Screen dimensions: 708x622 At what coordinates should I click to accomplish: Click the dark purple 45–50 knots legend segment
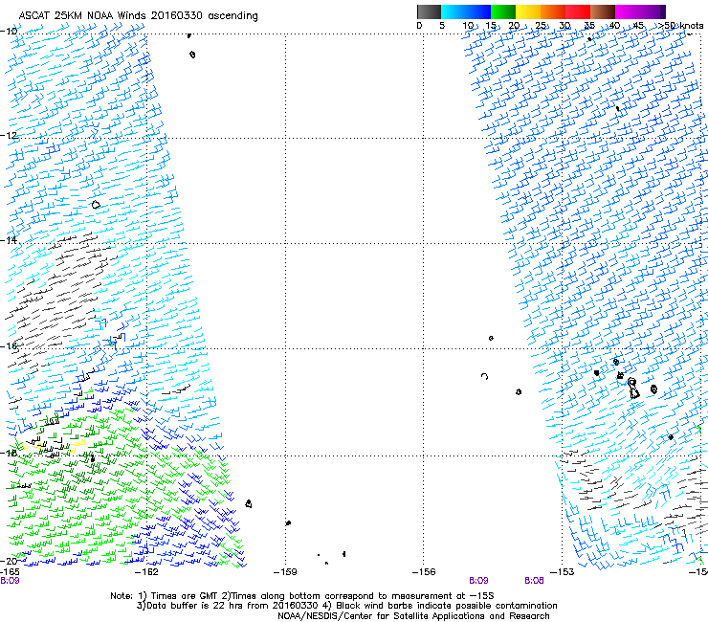653,11
